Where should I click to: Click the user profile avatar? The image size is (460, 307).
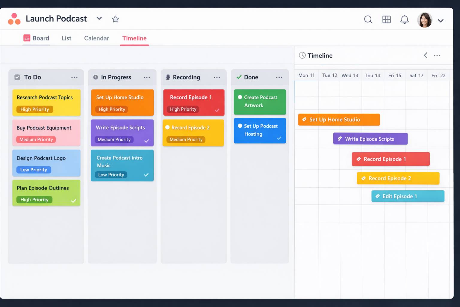(424, 20)
